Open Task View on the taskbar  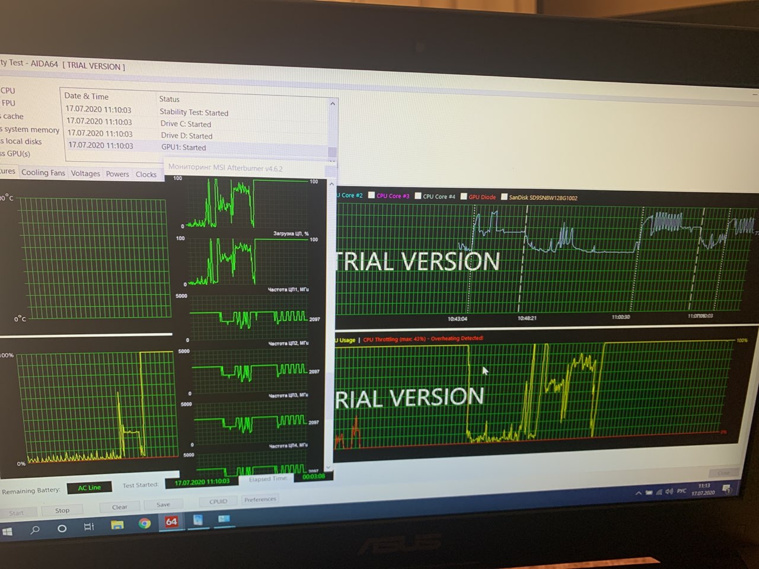tap(89, 526)
